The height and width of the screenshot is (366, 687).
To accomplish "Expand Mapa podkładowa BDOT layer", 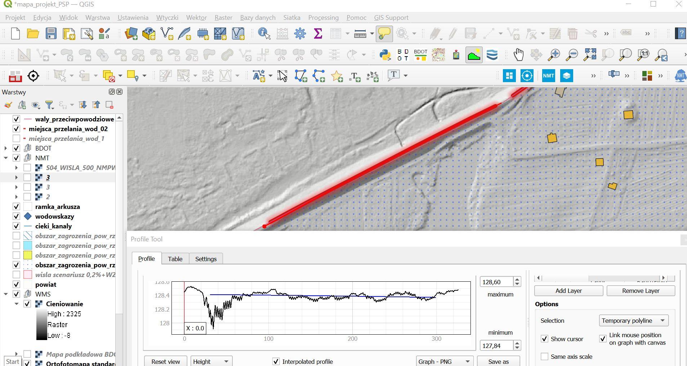I will pyautogui.click(x=17, y=354).
